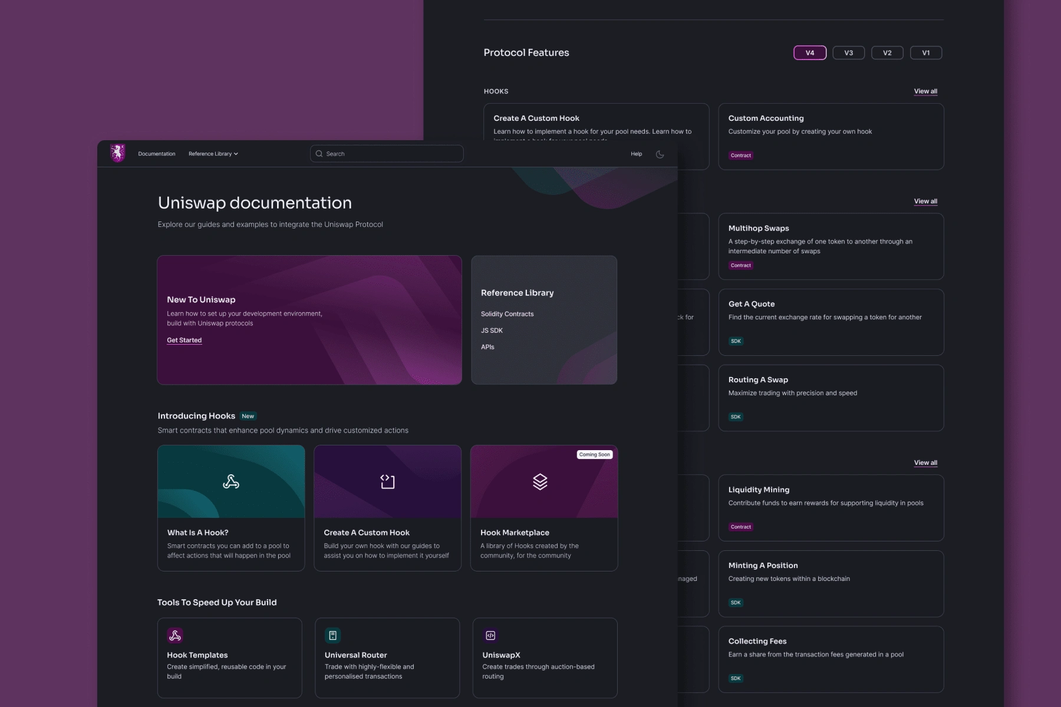Click the Contract tag on Custom Accounting card
Screen dimensions: 1061x707
click(x=741, y=156)
